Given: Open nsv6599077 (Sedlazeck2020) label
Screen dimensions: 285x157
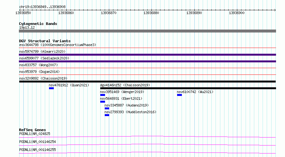Looking at the screenshot, I should click(44, 58).
